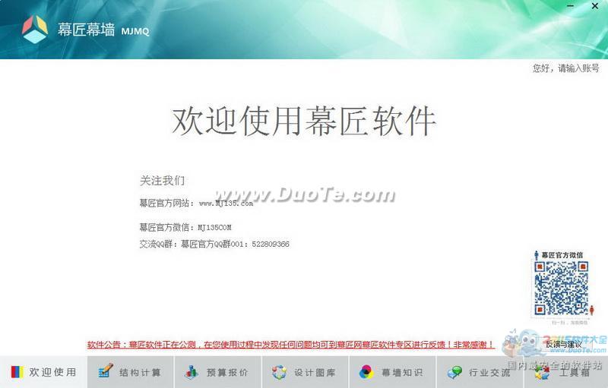Click the 幕匠幕墙 cube logo icon
This screenshot has width=608, height=388.
click(x=35, y=29)
